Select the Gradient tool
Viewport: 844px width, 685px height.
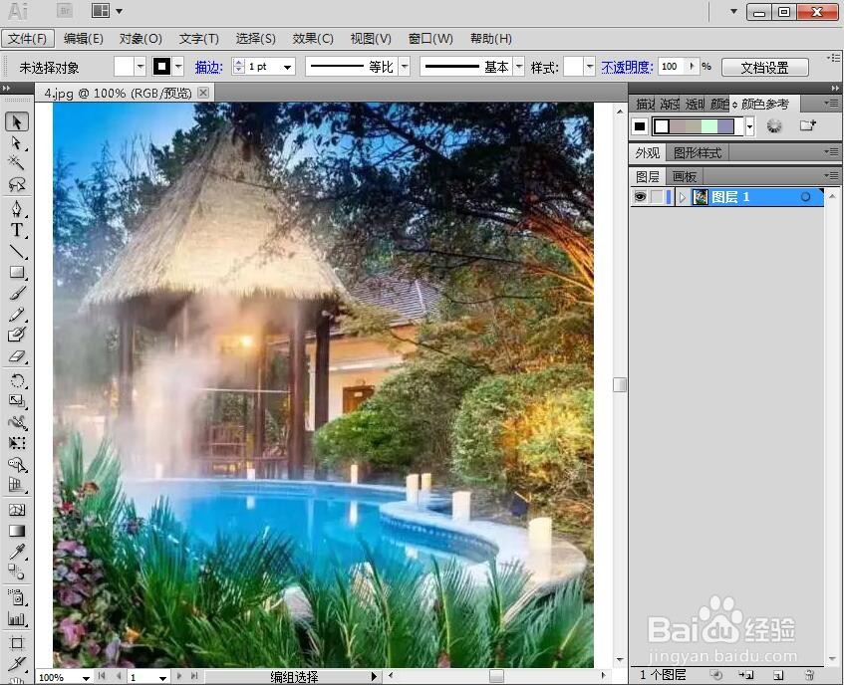(x=17, y=532)
